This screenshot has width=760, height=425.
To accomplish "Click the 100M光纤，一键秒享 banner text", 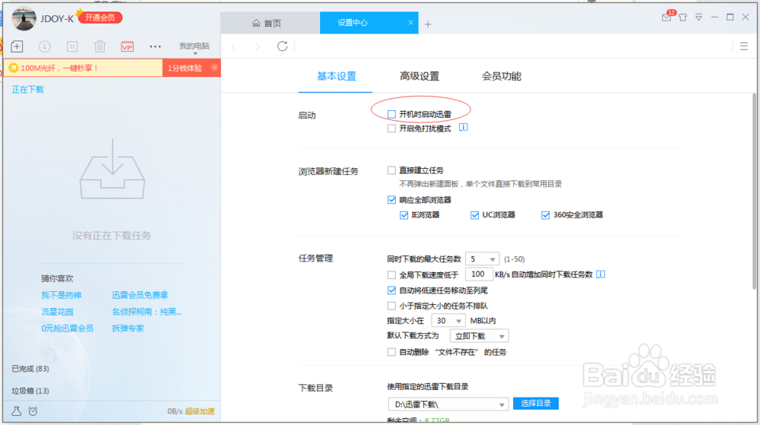I will coord(59,68).
